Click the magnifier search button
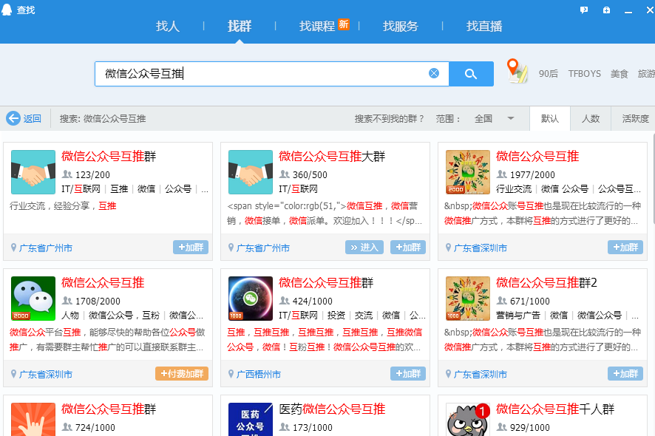655x436 pixels. (471, 74)
